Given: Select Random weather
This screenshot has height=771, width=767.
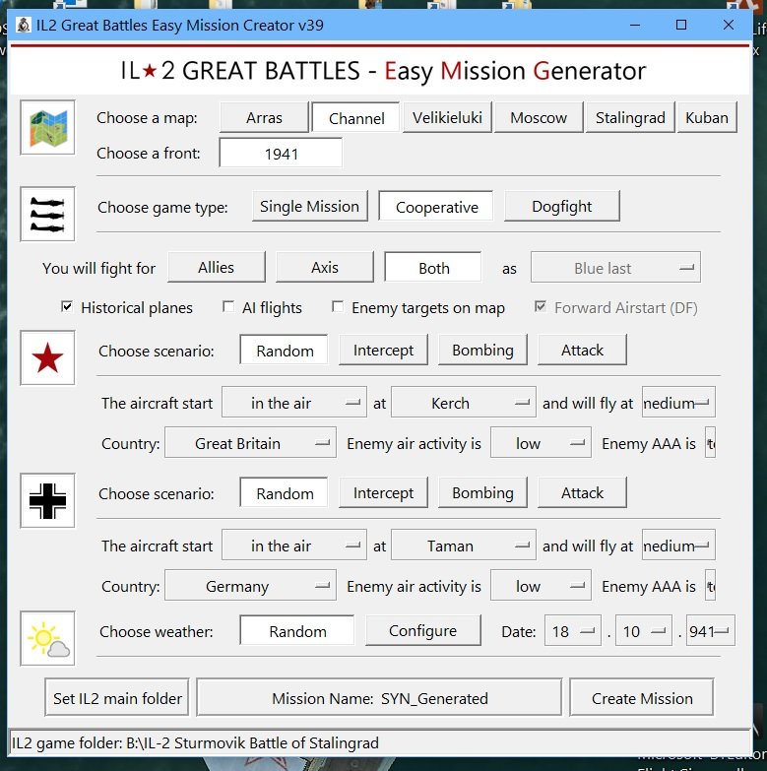Looking at the screenshot, I should pyautogui.click(x=297, y=630).
